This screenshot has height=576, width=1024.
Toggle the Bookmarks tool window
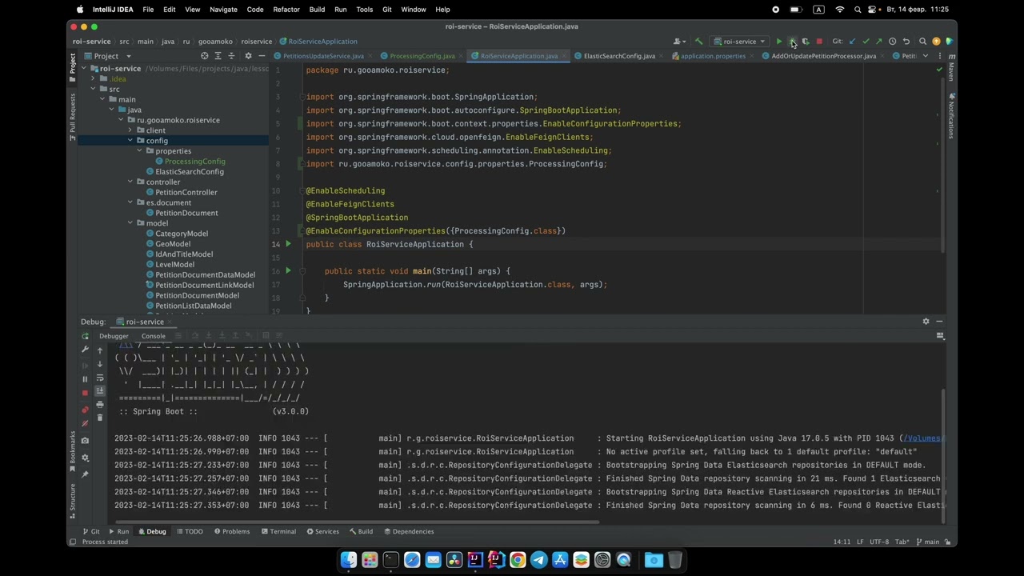pos(73,450)
